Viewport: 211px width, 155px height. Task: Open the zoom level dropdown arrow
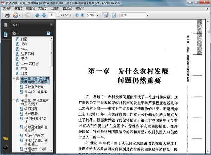[x=97, y=15]
